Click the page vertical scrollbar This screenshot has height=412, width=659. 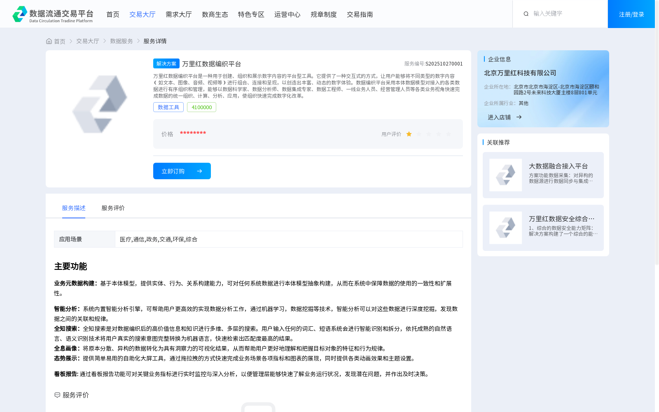[657, 132]
